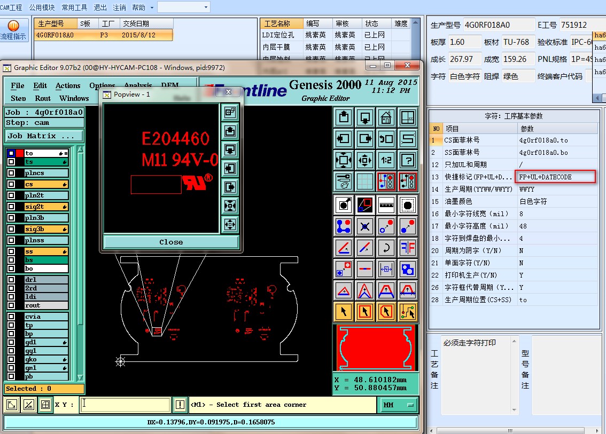Click the pan left icon
Screen dimensions: 606x434
click(x=344, y=139)
